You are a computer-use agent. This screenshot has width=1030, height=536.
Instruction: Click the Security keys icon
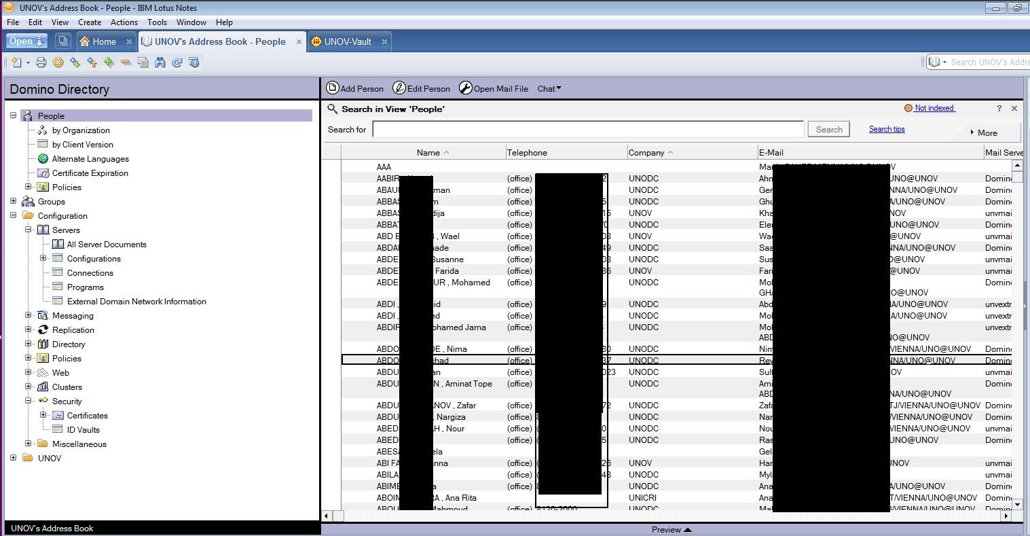pyautogui.click(x=43, y=401)
